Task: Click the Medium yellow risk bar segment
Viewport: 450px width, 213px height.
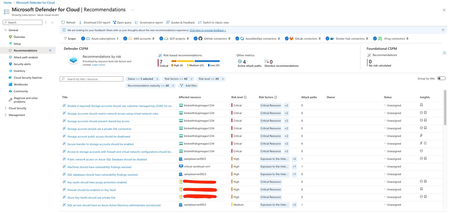Action: (x=185, y=61)
